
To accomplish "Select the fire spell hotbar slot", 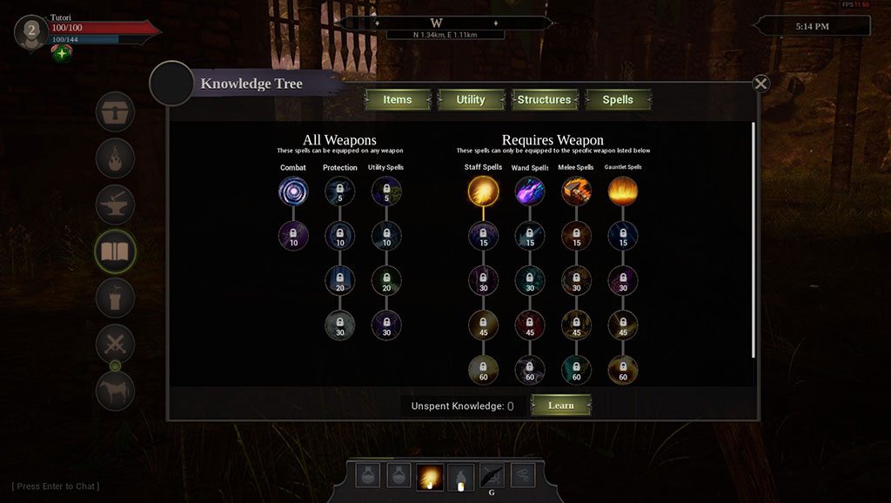I will [x=430, y=476].
